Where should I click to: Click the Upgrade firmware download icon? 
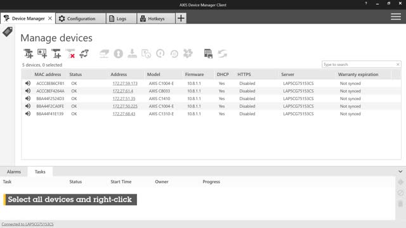(133, 54)
